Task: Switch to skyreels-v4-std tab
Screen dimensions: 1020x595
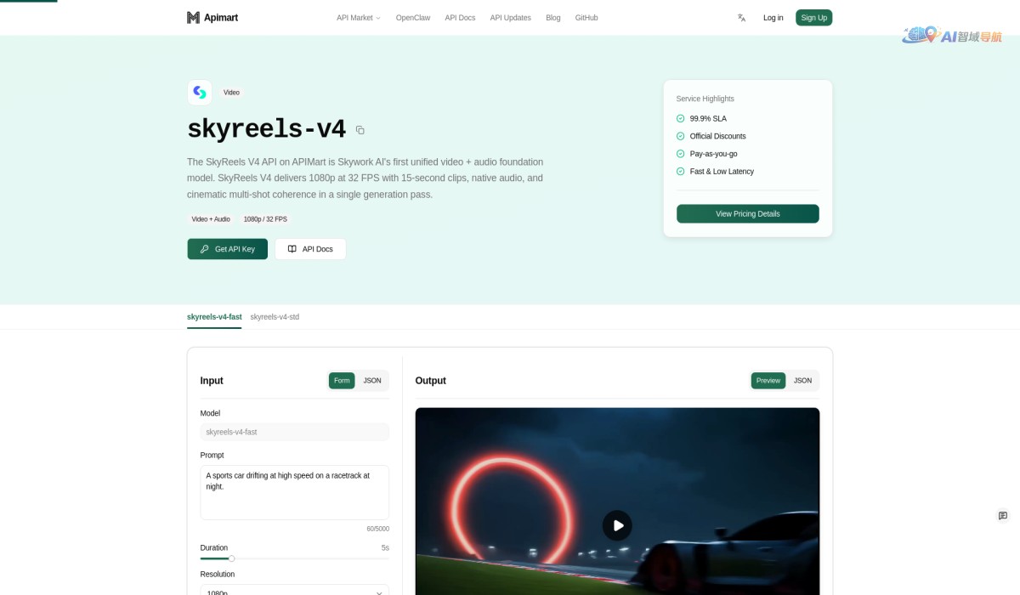Action: click(275, 317)
